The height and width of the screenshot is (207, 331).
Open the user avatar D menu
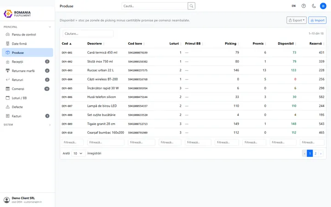point(323,6)
